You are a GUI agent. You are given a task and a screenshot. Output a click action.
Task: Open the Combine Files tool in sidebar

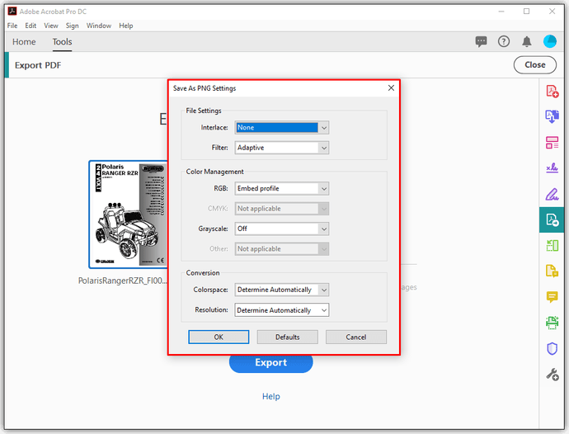tap(552, 116)
